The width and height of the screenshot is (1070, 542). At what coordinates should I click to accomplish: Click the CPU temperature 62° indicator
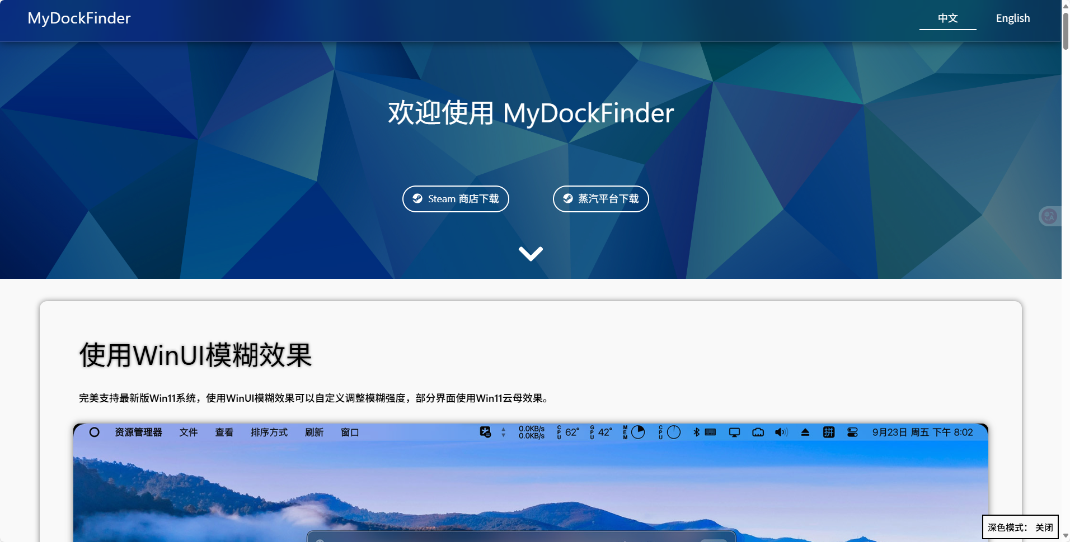(569, 432)
